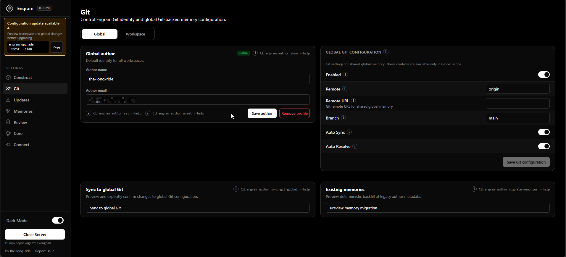Click info icon next to Remote URL label
The height and width of the screenshot is (257, 566).
(353, 101)
